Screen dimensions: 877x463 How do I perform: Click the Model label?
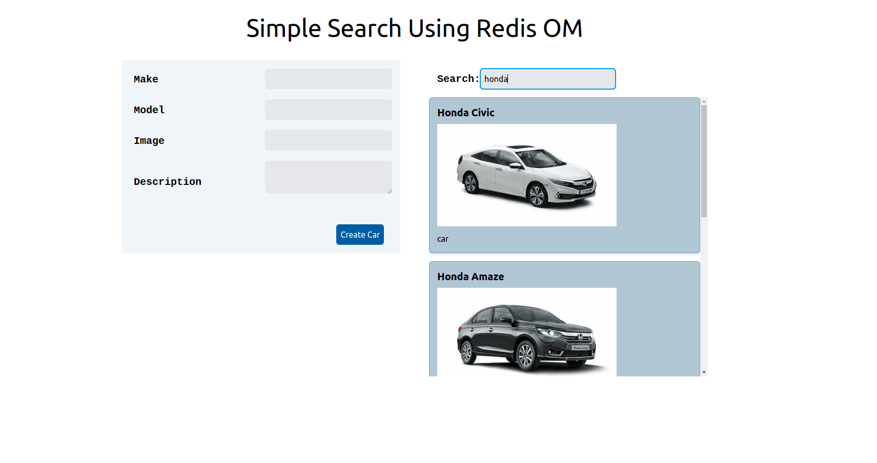pyautogui.click(x=149, y=110)
